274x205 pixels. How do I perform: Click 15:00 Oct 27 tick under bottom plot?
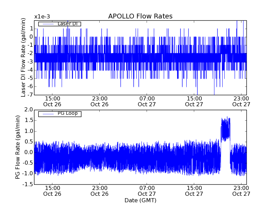pos(194,191)
